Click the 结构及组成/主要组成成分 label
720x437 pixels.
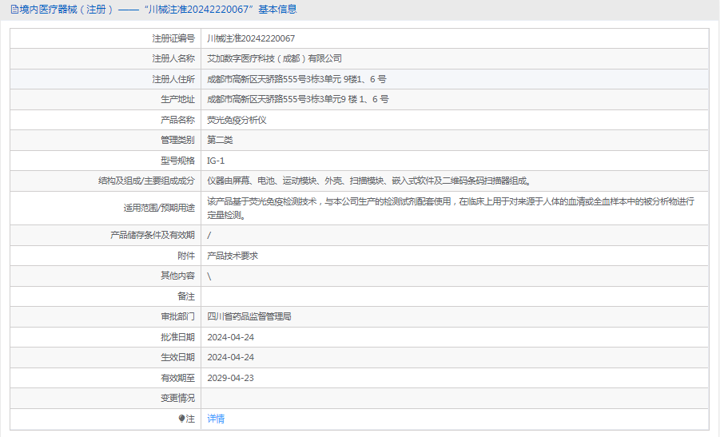click(146, 181)
